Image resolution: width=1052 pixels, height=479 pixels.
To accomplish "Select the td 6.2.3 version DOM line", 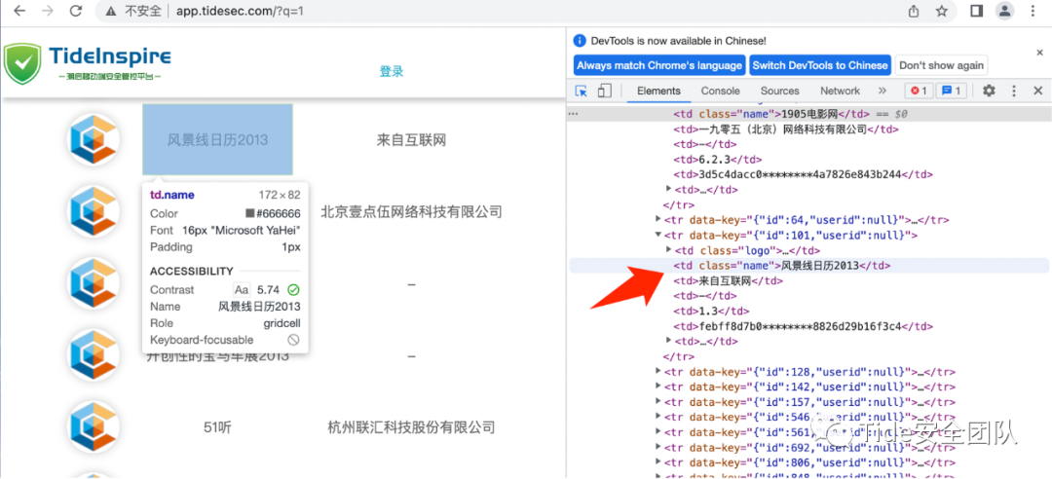I will [x=717, y=159].
